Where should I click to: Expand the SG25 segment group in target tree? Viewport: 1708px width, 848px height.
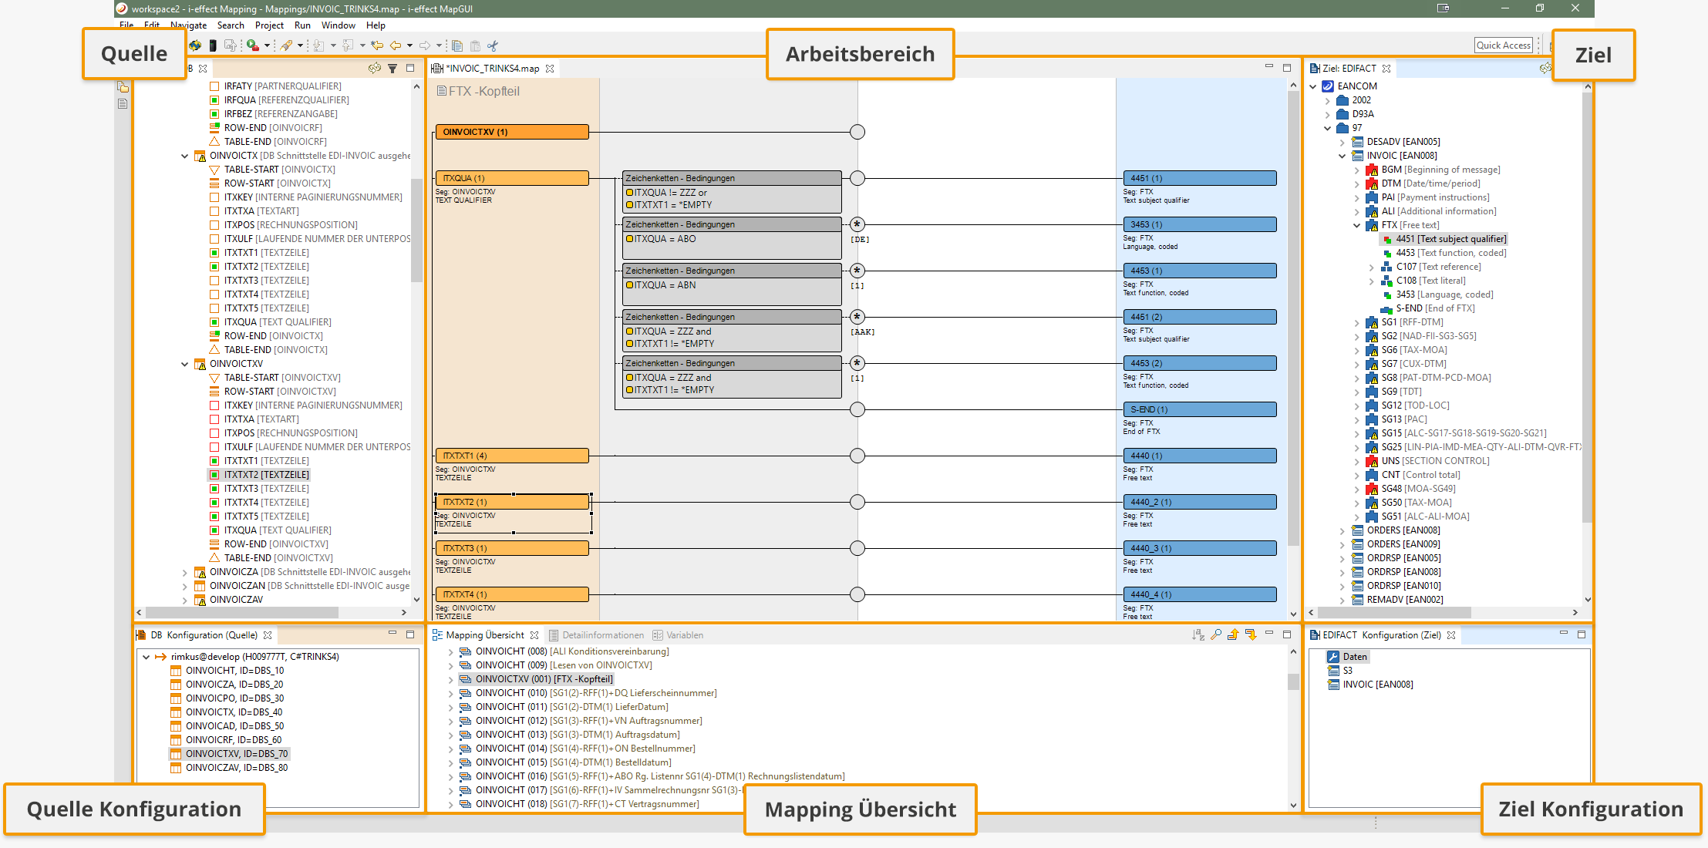[1357, 447]
